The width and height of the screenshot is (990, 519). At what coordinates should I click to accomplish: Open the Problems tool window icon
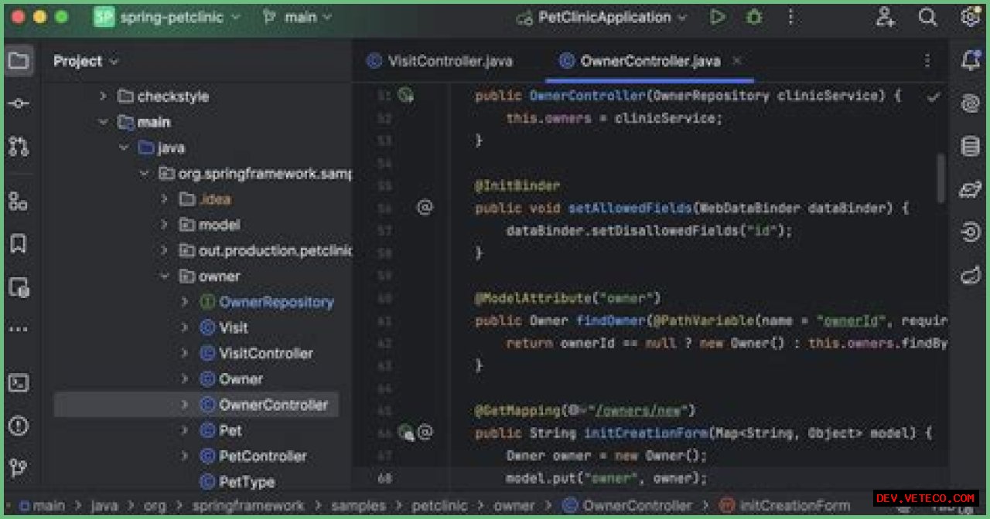(19, 426)
